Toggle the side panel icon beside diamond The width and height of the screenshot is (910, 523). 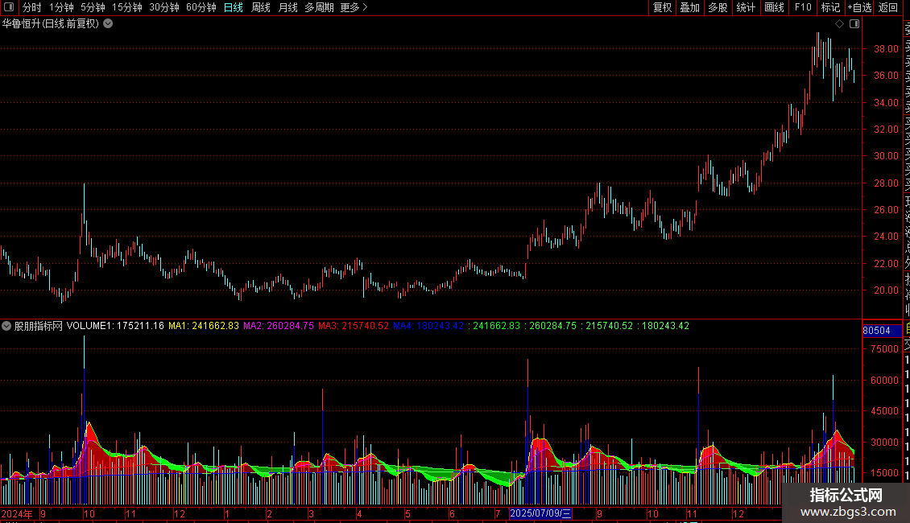click(x=854, y=24)
